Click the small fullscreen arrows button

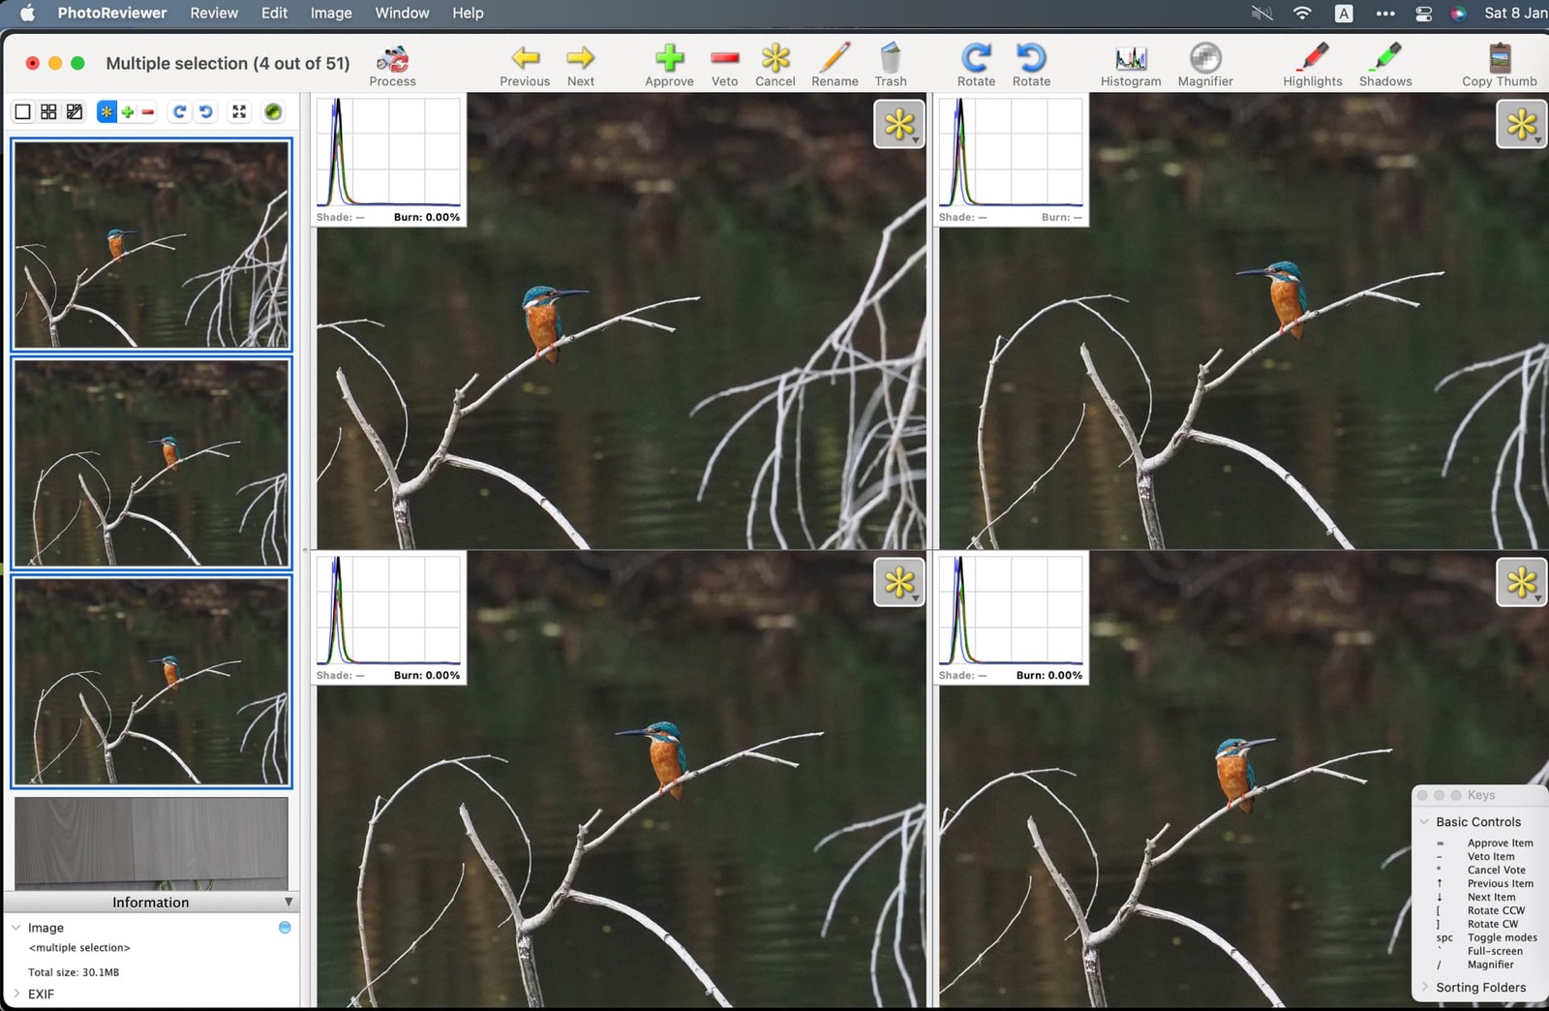point(239,112)
